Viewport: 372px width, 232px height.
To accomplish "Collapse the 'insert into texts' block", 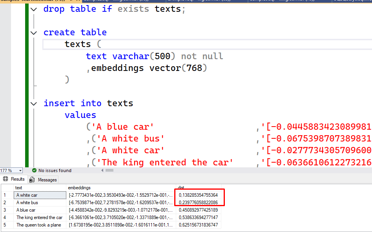I will pyautogui.click(x=34, y=104).
